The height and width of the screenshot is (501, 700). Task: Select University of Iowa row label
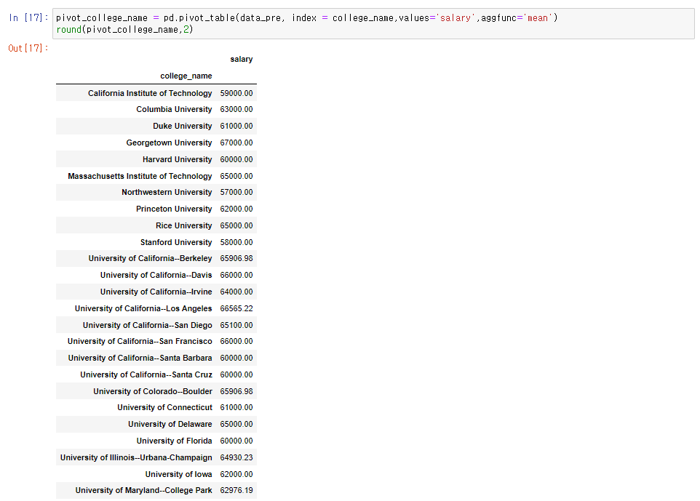178,474
